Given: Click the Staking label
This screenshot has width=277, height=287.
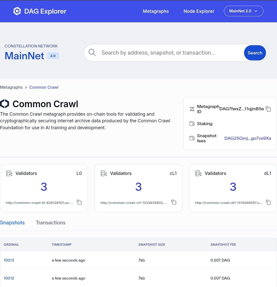Looking at the screenshot, I should 205,124.
